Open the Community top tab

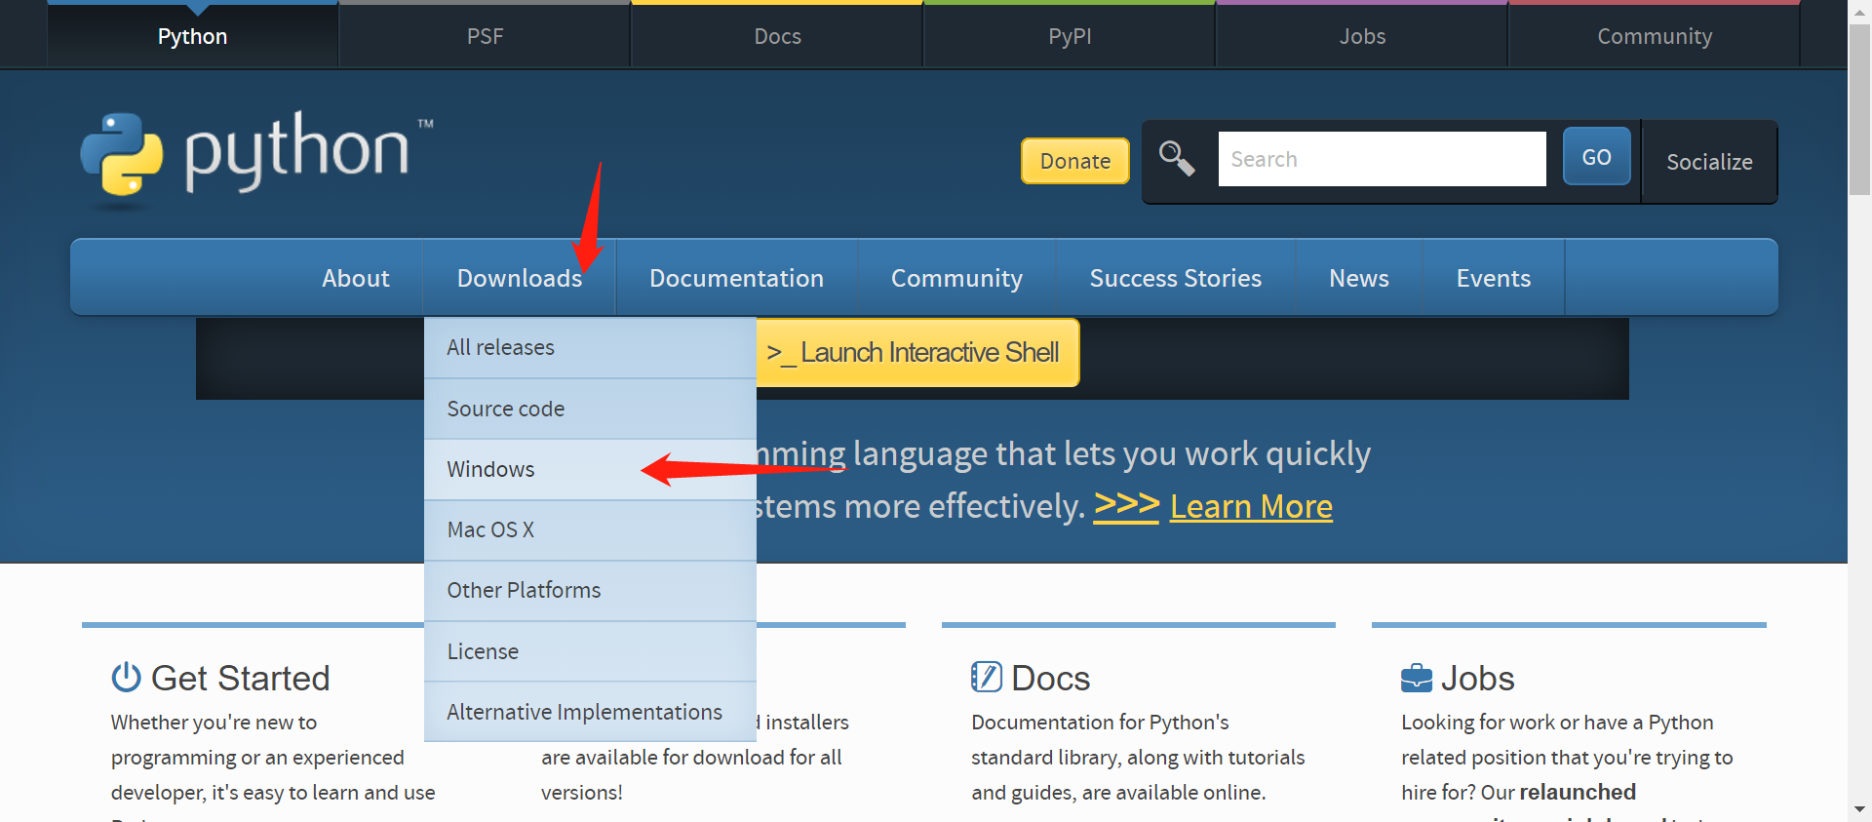(x=1655, y=36)
